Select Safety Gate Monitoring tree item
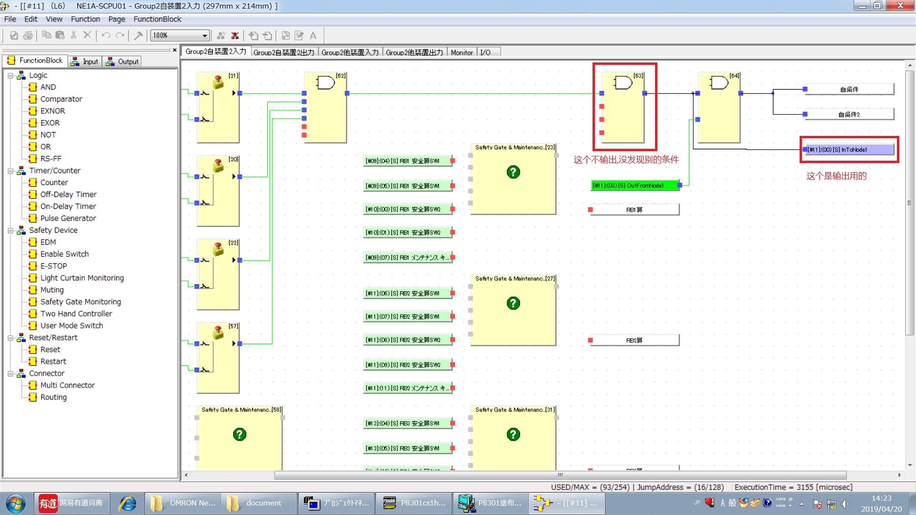Image resolution: width=916 pixels, height=515 pixels. (80, 302)
